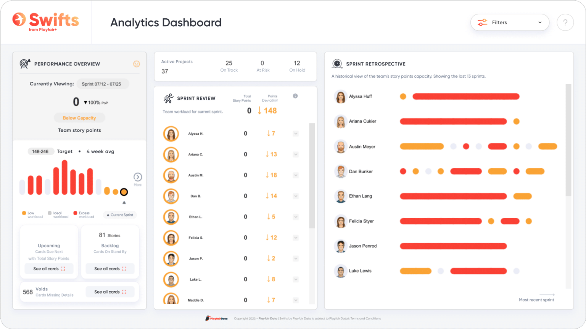Click the stopwatch icon beside Sprint Retrospective

[337, 64]
